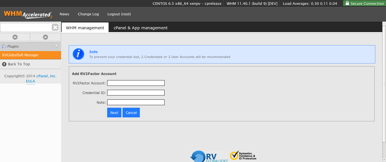Image resolution: width=386 pixels, height=162 pixels.
Task: Click the page scrollbar up arrow
Action: [x=384, y=24]
